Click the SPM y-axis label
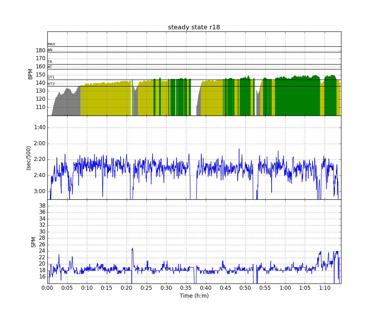Screen dimensions: 379x315 (33, 242)
